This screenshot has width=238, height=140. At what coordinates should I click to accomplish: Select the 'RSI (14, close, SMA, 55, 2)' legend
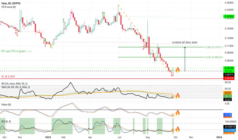click(14, 83)
